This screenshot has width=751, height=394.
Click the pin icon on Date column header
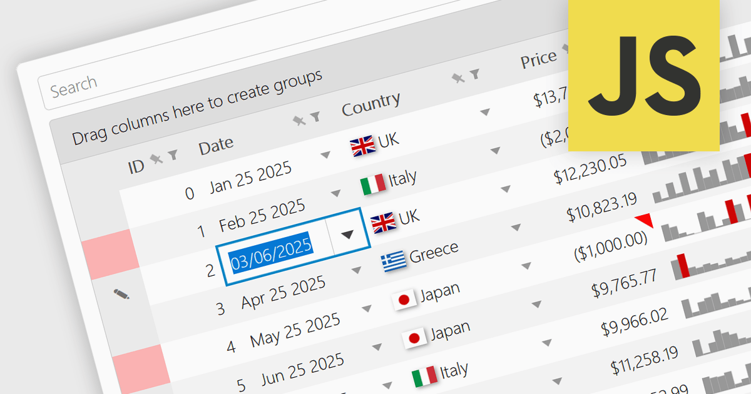point(300,120)
